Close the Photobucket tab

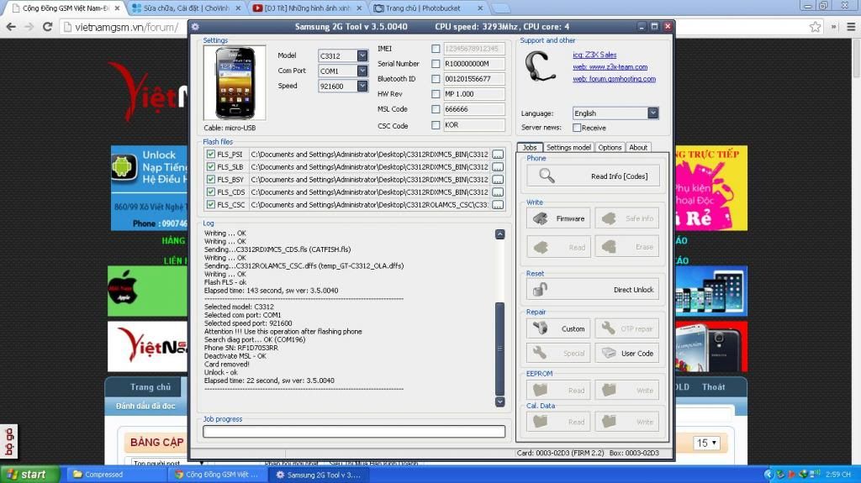tap(480, 8)
